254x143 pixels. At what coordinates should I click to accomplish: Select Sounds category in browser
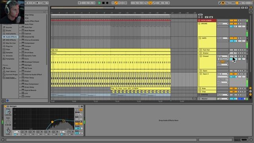9,27
